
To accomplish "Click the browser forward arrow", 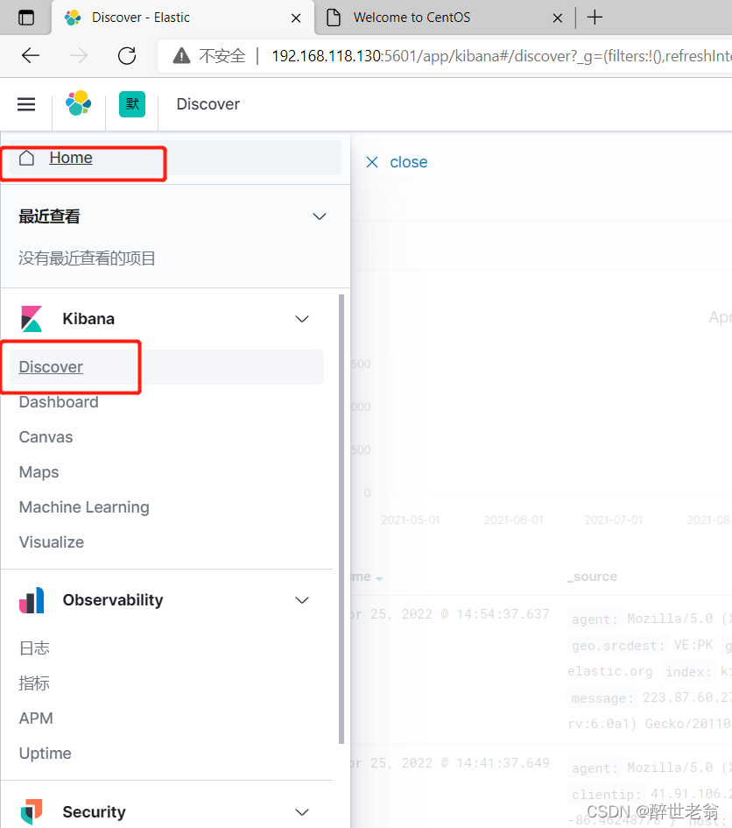I will 79,55.
